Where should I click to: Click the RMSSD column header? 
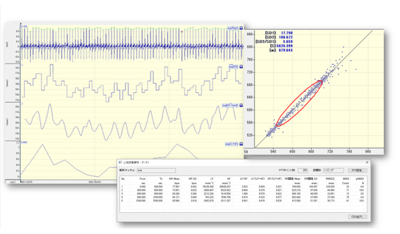(330, 179)
